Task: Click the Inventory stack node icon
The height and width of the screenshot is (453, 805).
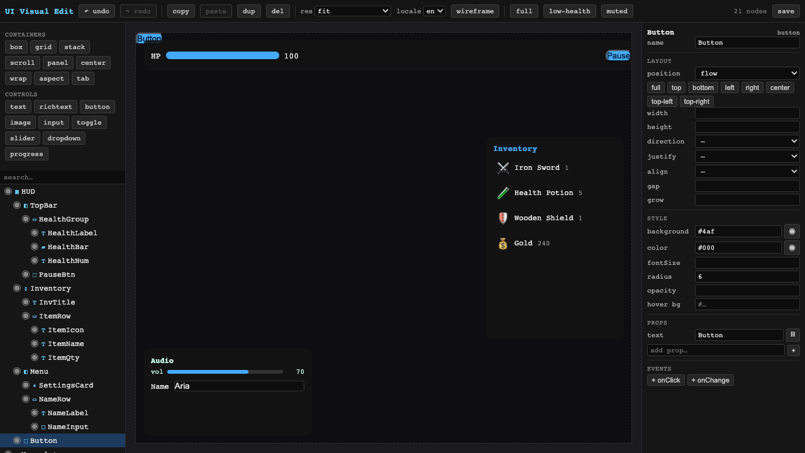Action: 26,289
